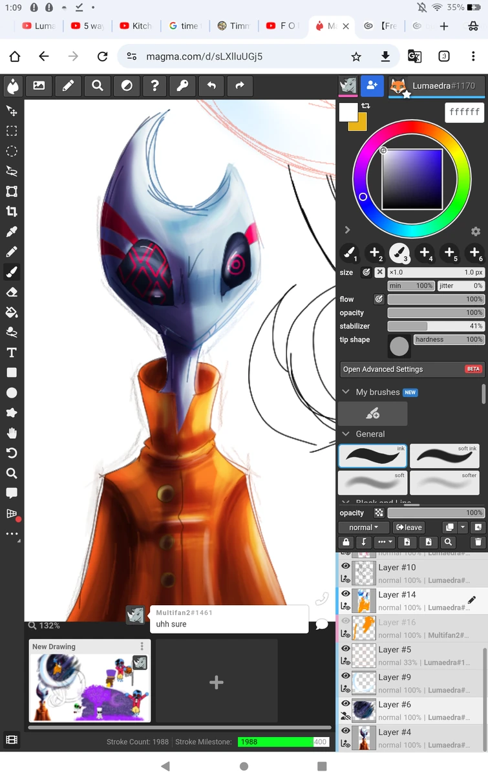Select the ellipse shape tool
The width and height of the screenshot is (488, 781).
(x=12, y=392)
